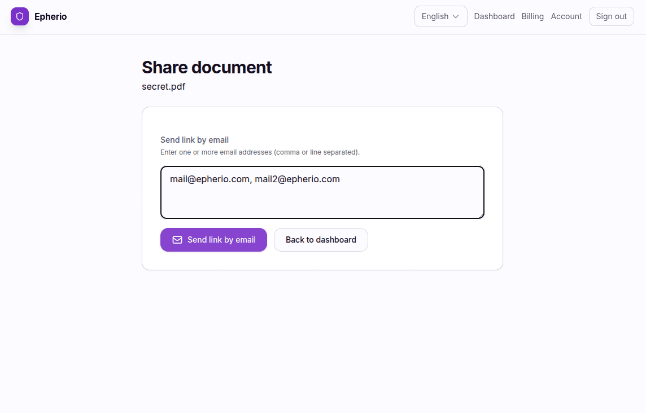Sign out of Epherio
The height and width of the screenshot is (413, 646).
click(x=611, y=16)
